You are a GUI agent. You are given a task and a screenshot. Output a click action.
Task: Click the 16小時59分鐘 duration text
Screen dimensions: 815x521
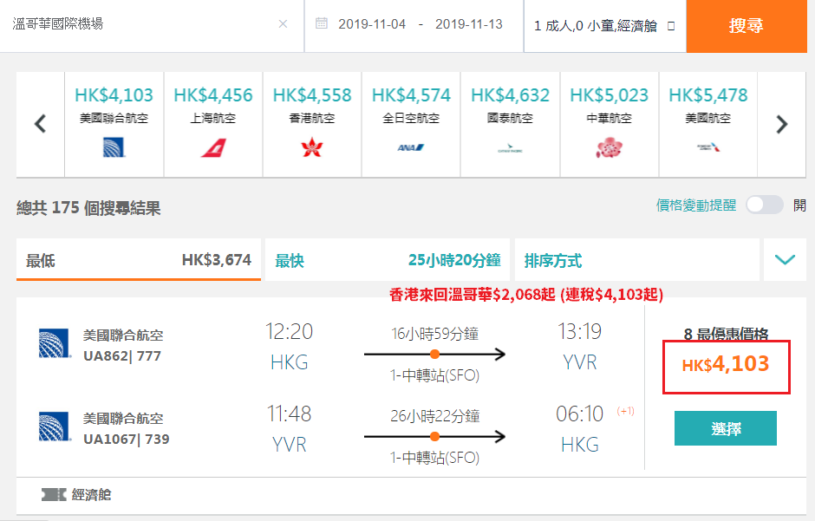point(435,334)
